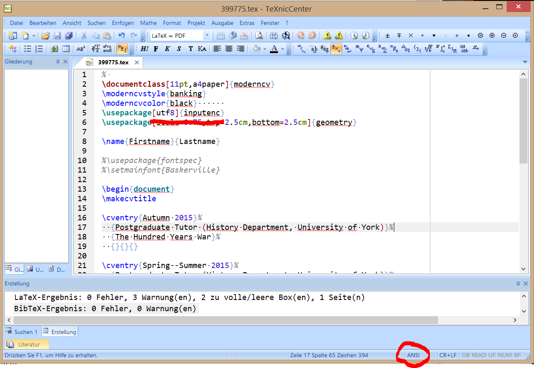Toggle the READ indicator in the status bar
Image resolution: width=534 pixels, height=368 pixels.
479,355
